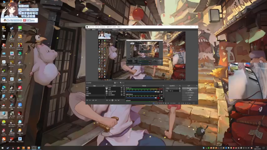The width and height of the screenshot is (267, 150).
Task: Toggle the lock on the video capture device source
Action: pyautogui.click(x=124, y=91)
